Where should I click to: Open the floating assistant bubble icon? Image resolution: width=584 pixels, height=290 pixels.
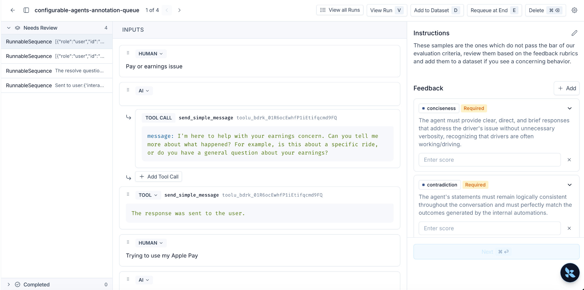tap(570, 273)
